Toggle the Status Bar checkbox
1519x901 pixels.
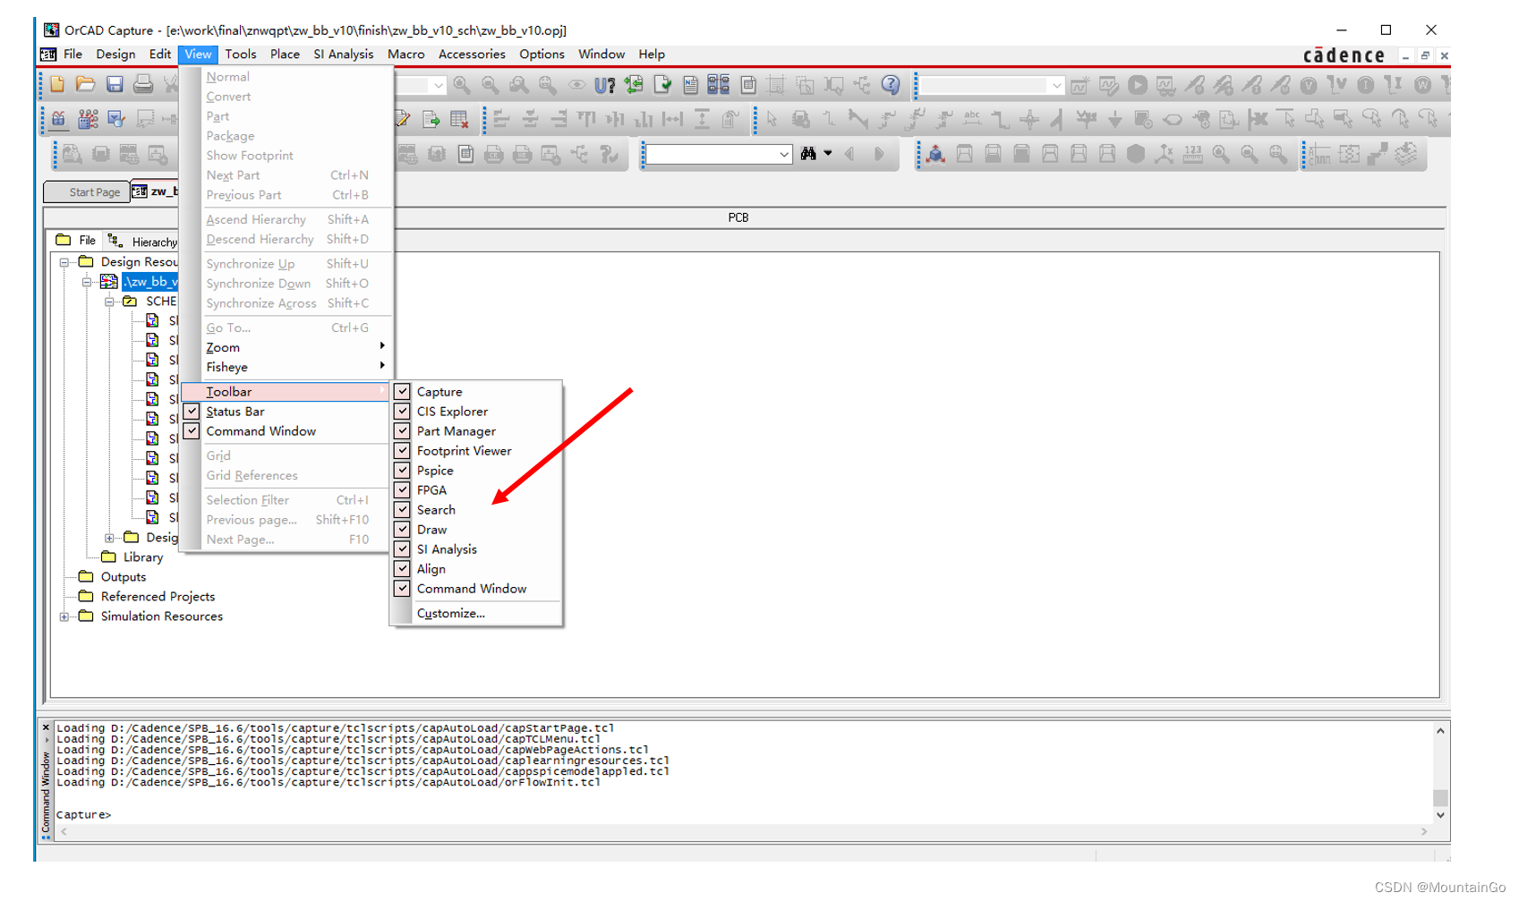(192, 411)
